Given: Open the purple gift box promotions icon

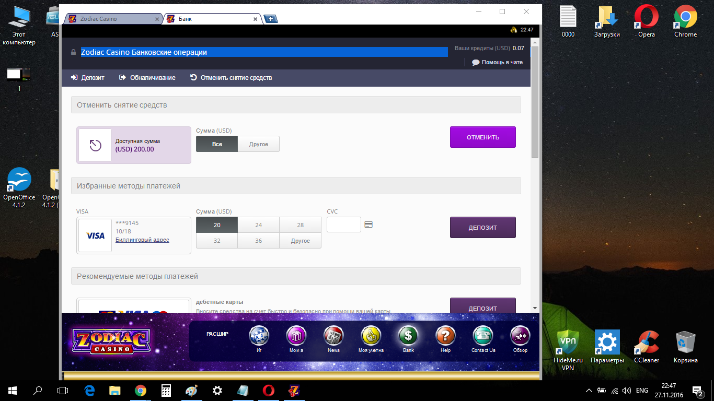Looking at the screenshot, I should point(296,336).
